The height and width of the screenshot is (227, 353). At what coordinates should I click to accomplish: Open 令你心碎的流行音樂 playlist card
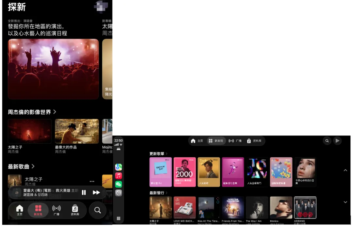(x=305, y=172)
